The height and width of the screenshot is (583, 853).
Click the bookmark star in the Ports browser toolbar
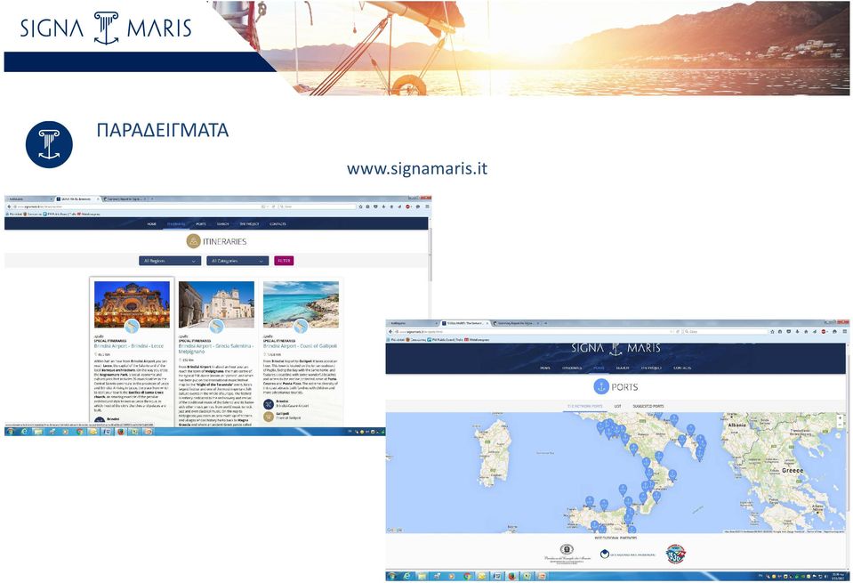click(772, 331)
